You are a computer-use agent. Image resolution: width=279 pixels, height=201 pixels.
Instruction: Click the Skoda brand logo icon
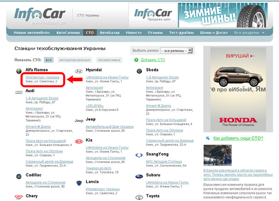tap(139, 71)
